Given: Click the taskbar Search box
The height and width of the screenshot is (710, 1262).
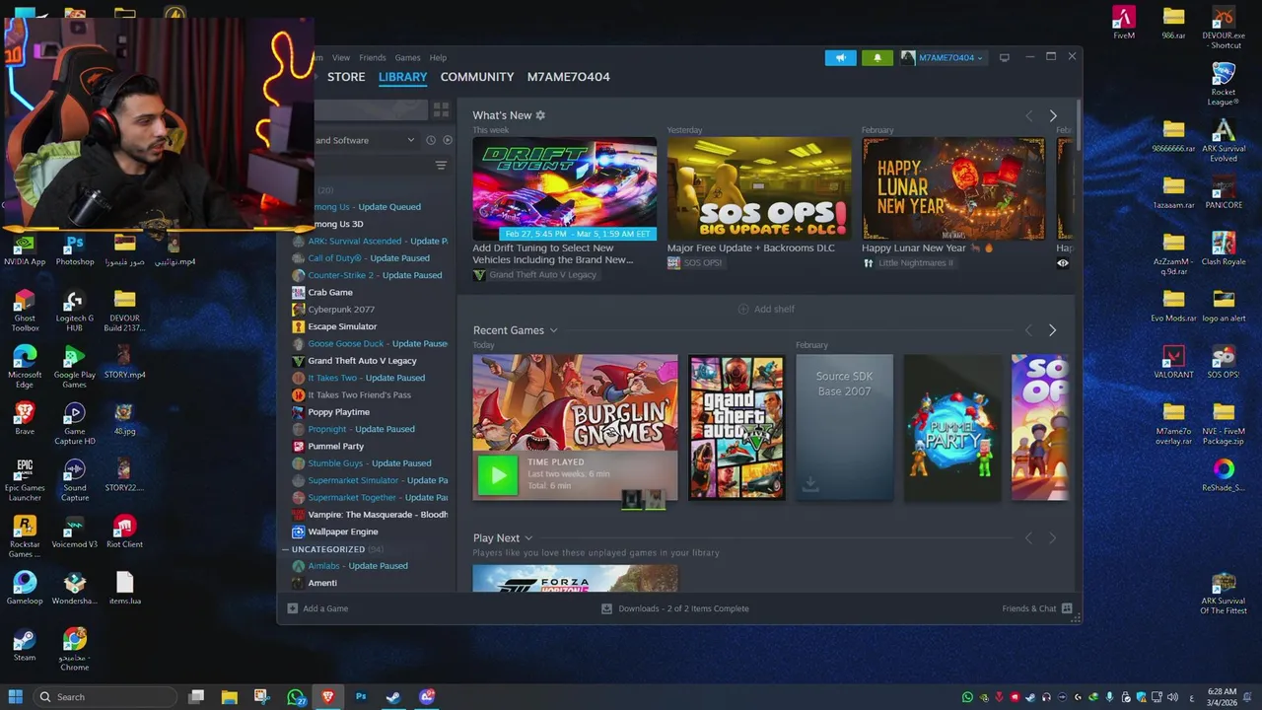Looking at the screenshot, I should tap(106, 696).
